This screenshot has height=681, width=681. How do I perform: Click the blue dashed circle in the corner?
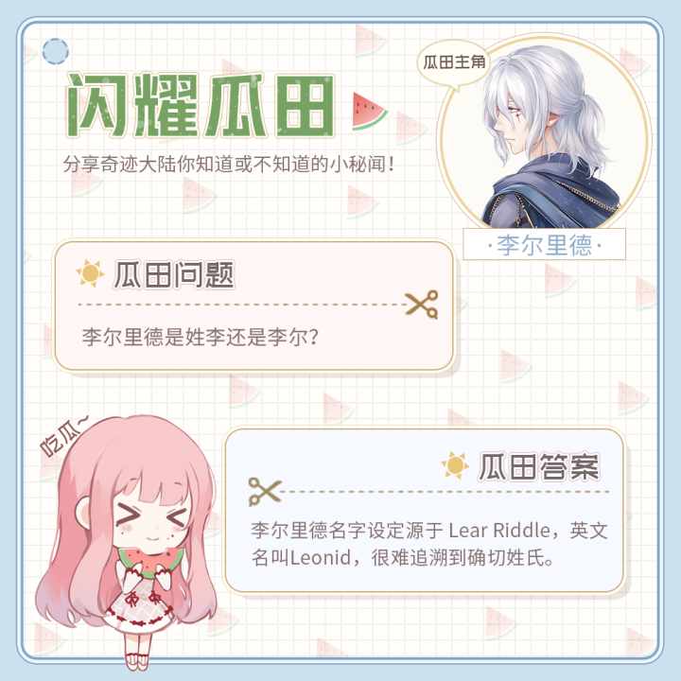pyautogui.click(x=56, y=51)
